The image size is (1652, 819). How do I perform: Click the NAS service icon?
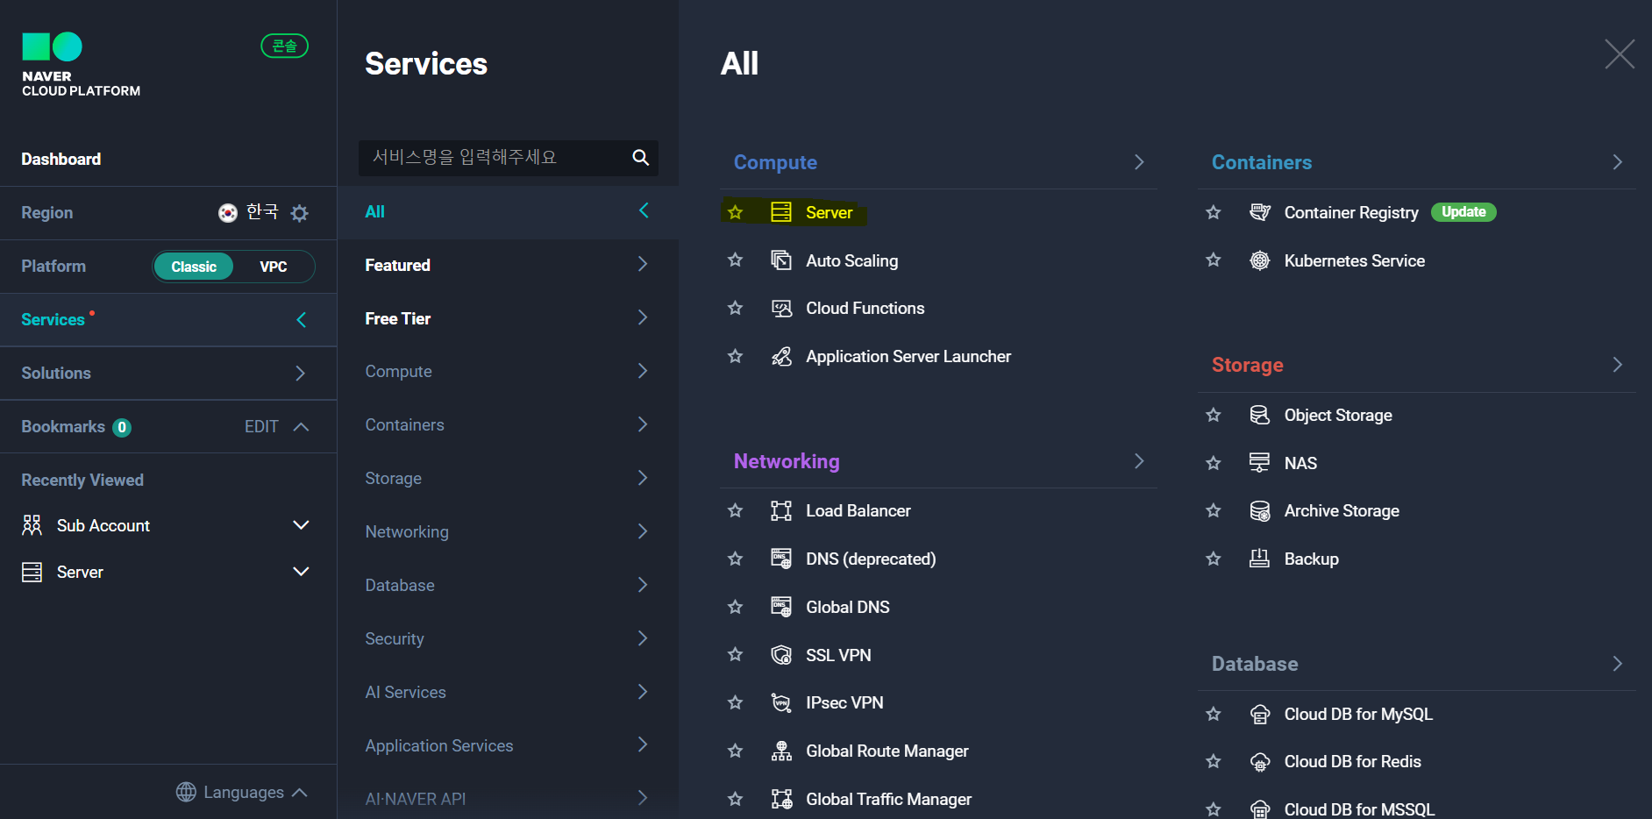(1259, 463)
